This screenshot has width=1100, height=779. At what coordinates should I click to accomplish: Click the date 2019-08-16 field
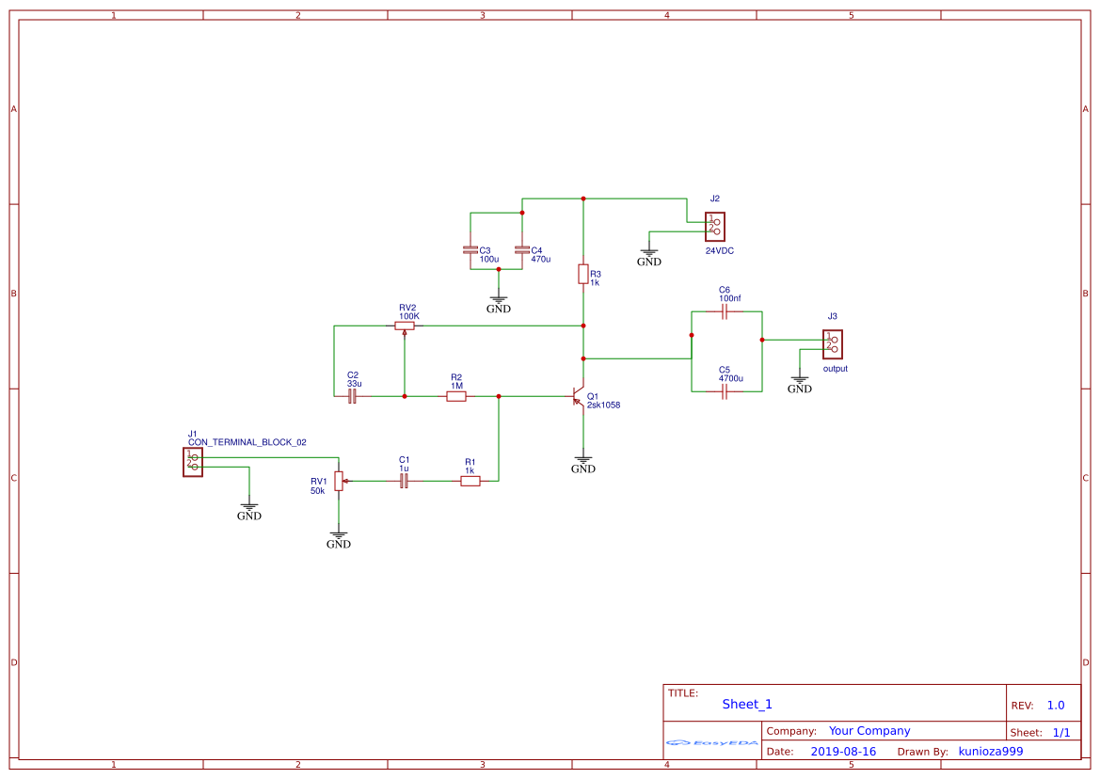pyautogui.click(x=843, y=751)
